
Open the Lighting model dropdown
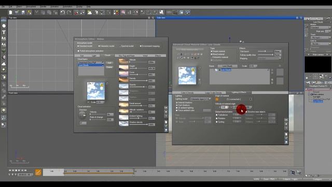[200, 99]
